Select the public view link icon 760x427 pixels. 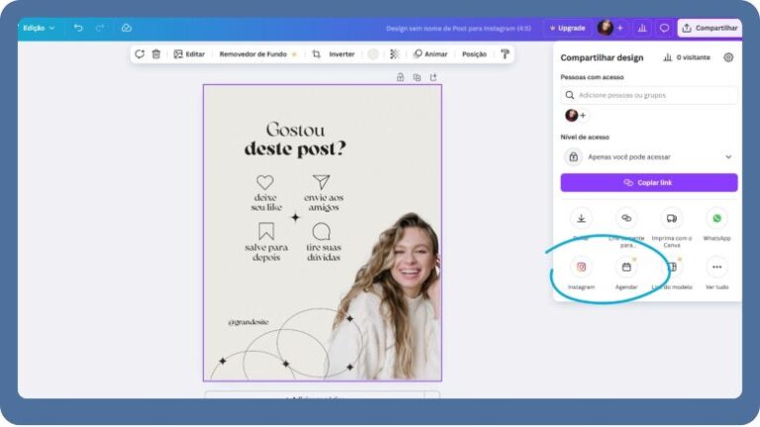(626, 218)
